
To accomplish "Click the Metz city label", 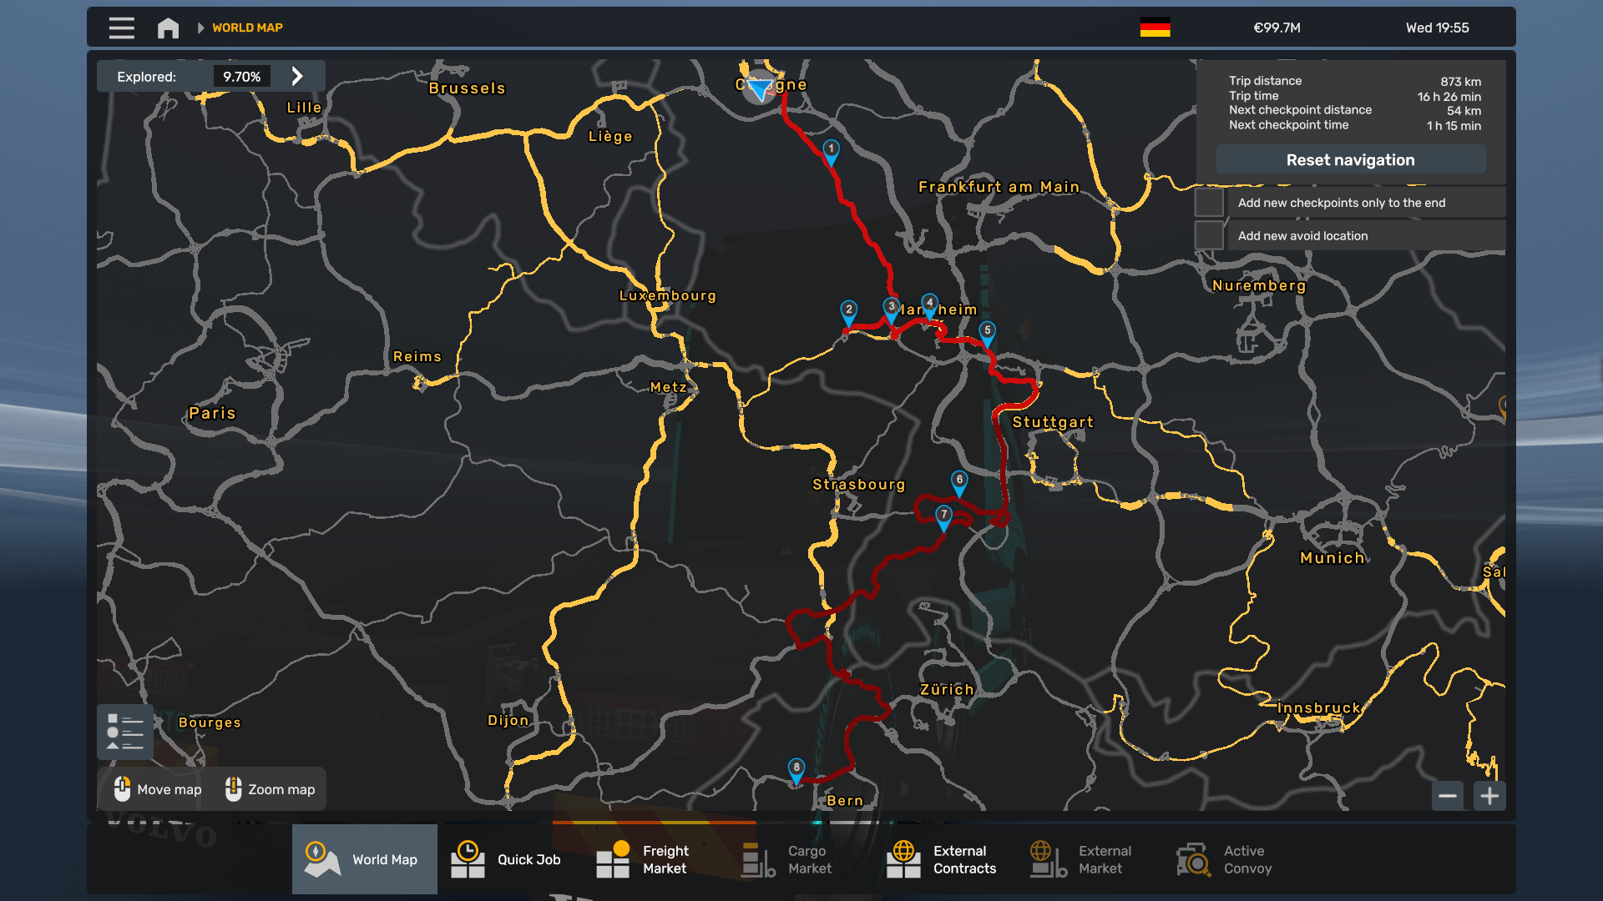I will (668, 387).
